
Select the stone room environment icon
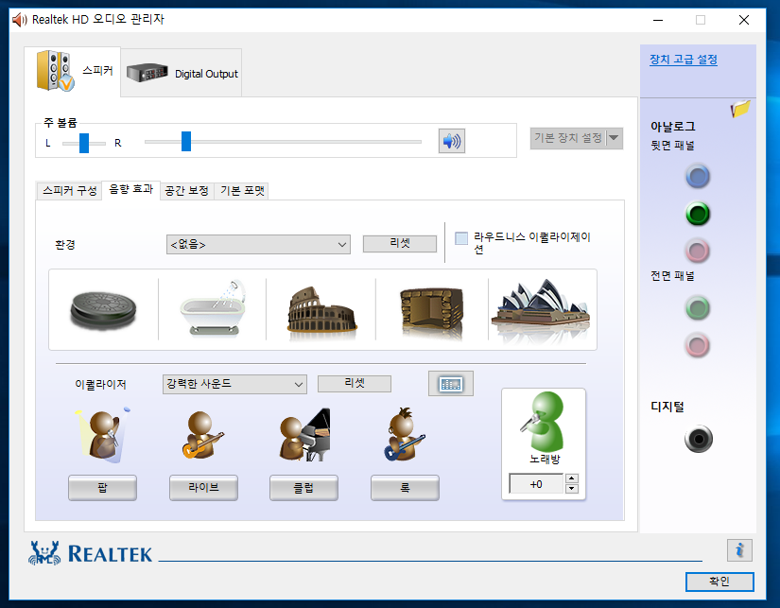click(431, 309)
